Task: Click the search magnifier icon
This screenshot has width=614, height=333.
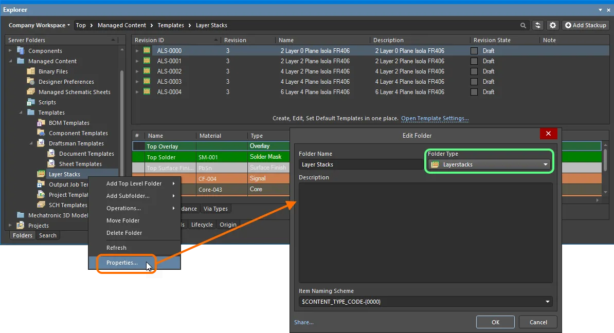Action: click(523, 25)
